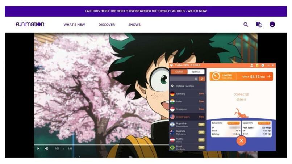The image size is (292, 164).
Task: Click the Turbo VPN server search field
Action: click(x=184, y=79)
